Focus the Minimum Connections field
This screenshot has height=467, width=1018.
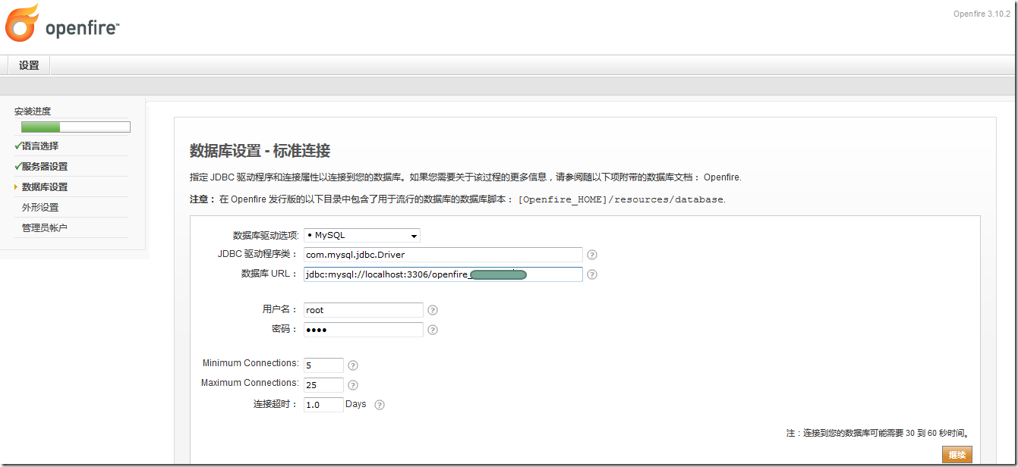pos(323,365)
